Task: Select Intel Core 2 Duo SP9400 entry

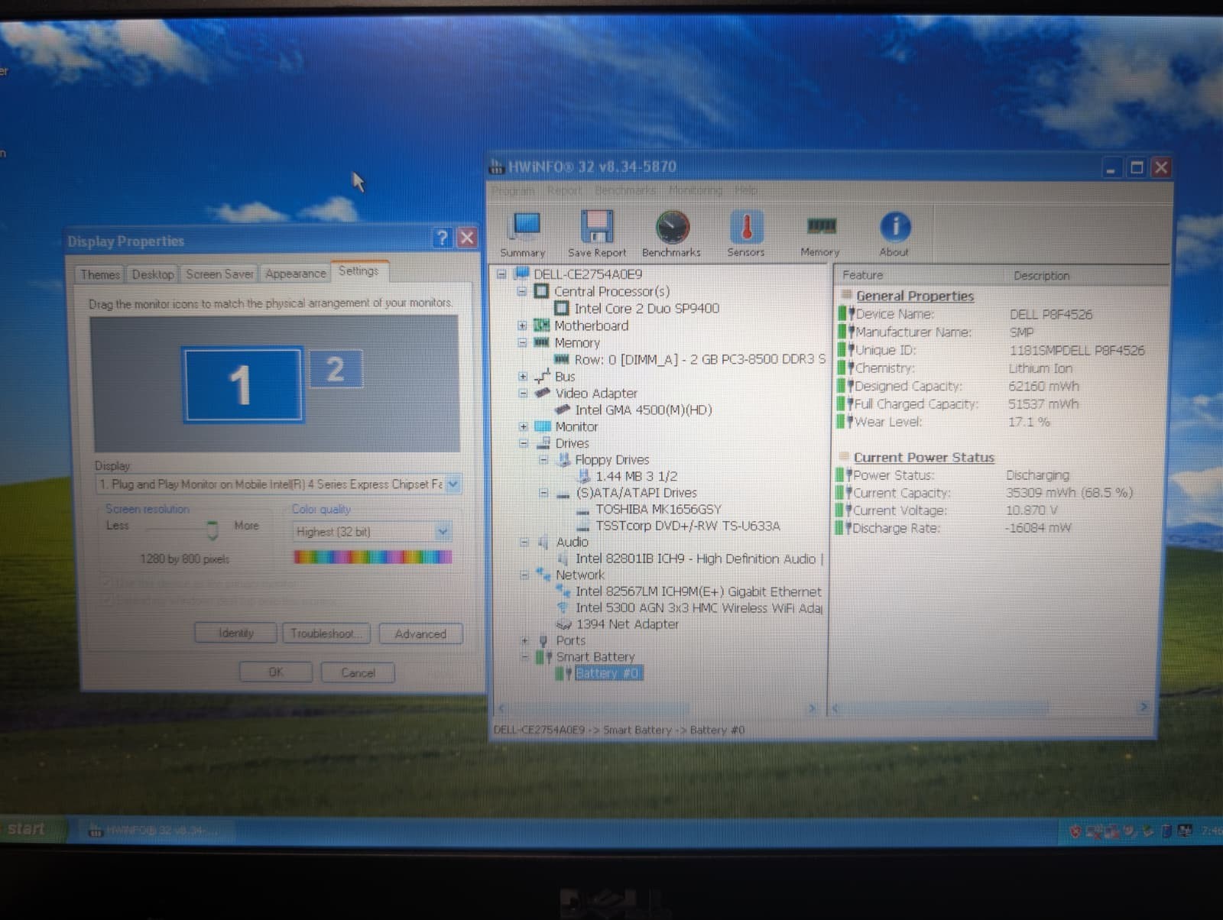Action: [x=647, y=309]
